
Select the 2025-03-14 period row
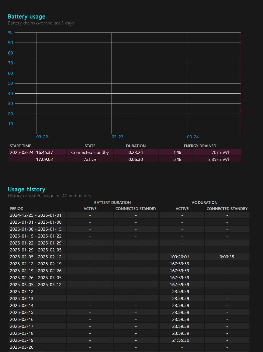[129, 306]
